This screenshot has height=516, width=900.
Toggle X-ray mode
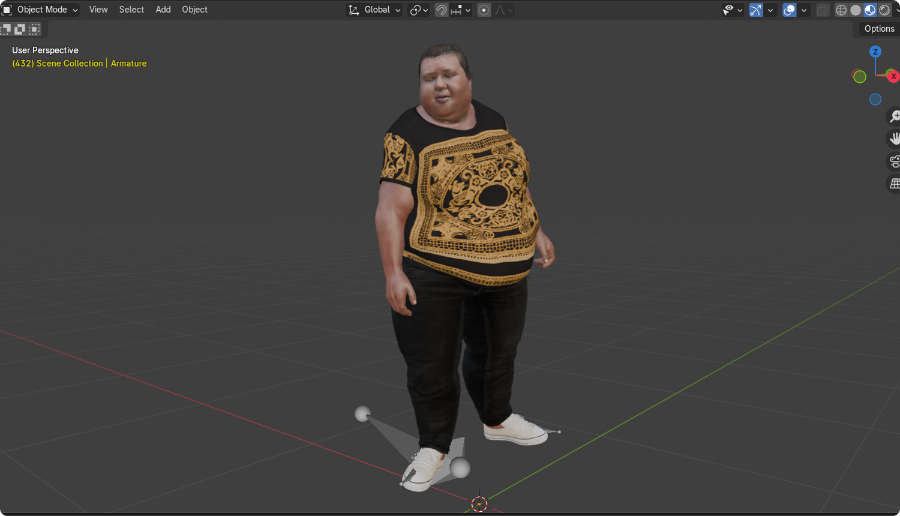click(823, 10)
